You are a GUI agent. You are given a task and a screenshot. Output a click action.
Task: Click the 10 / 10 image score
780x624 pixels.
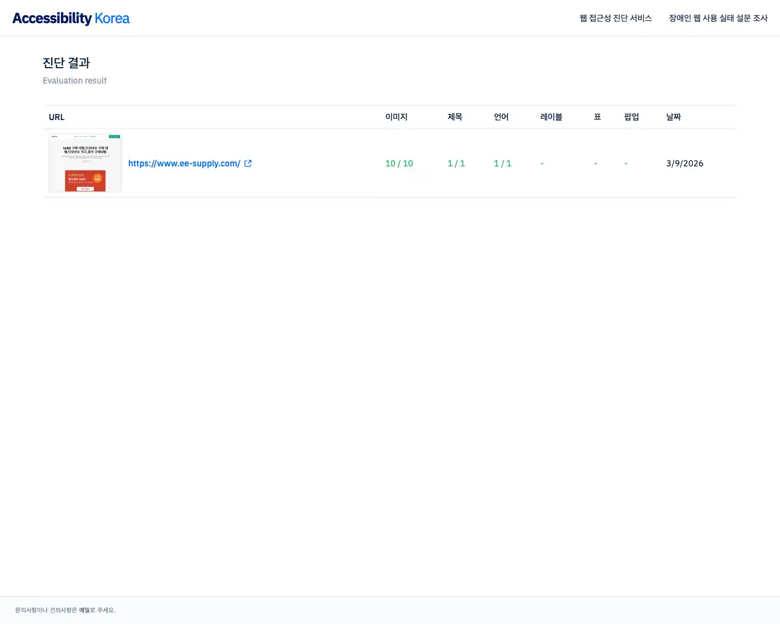coord(399,163)
